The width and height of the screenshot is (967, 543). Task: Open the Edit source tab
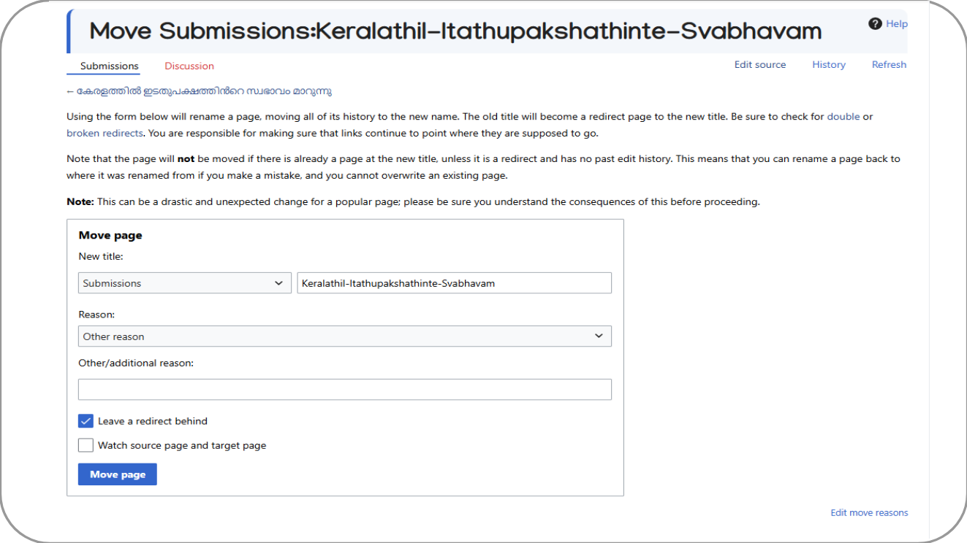point(760,64)
